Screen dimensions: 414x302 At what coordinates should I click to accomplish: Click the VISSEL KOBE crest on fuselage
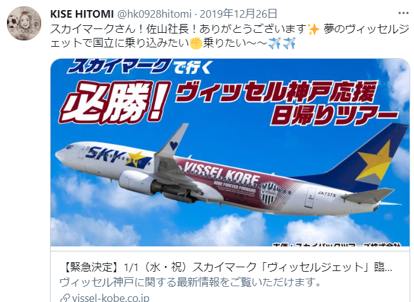tap(270, 194)
